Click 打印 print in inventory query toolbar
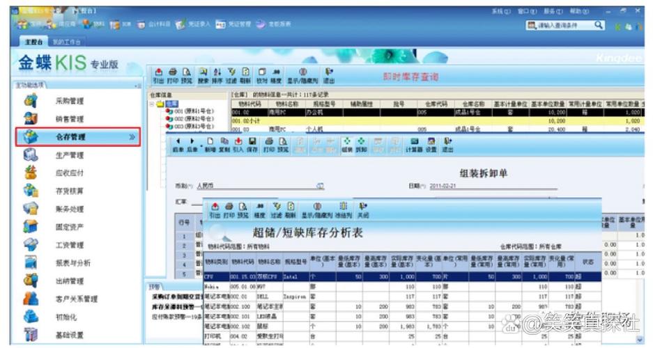This screenshot has height=348, width=653. 173,76
